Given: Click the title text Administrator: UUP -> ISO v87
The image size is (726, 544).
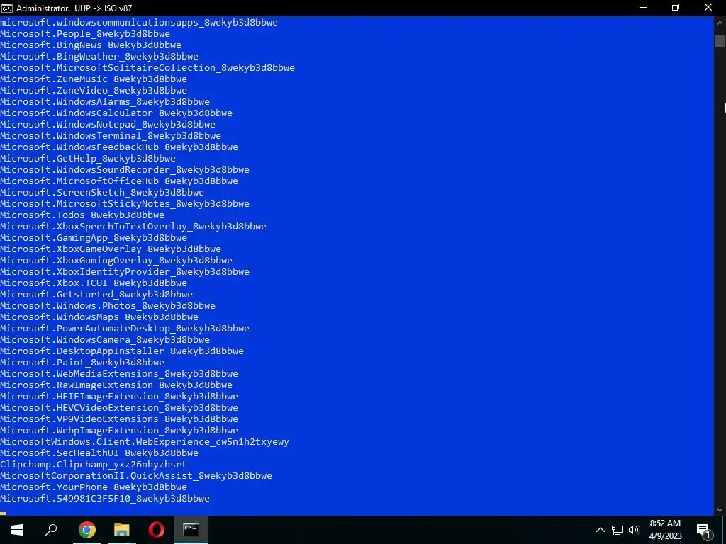Looking at the screenshot, I should point(74,8).
